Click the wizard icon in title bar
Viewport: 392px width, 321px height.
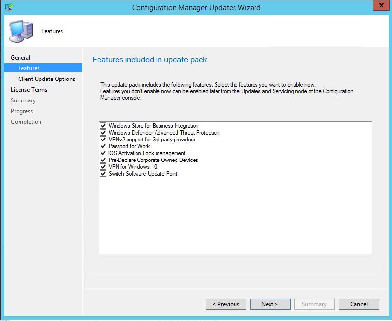coord(9,7)
